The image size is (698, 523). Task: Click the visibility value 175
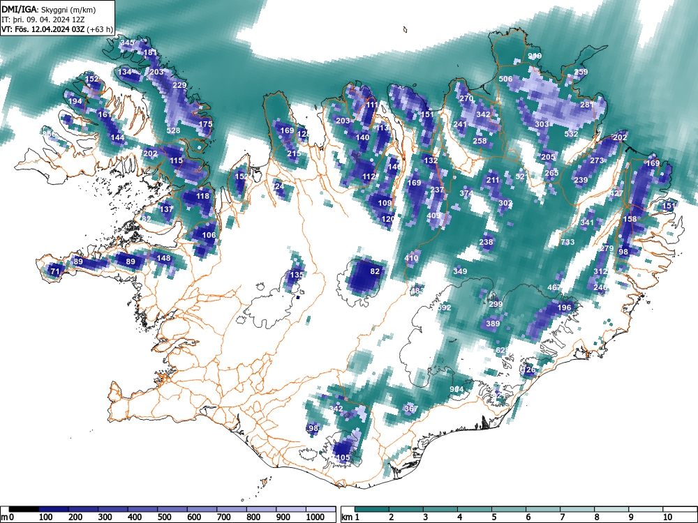pos(205,124)
